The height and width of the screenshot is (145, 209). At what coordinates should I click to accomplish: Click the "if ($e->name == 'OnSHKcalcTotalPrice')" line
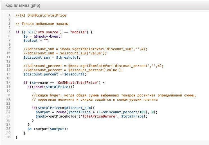(x=64, y=83)
